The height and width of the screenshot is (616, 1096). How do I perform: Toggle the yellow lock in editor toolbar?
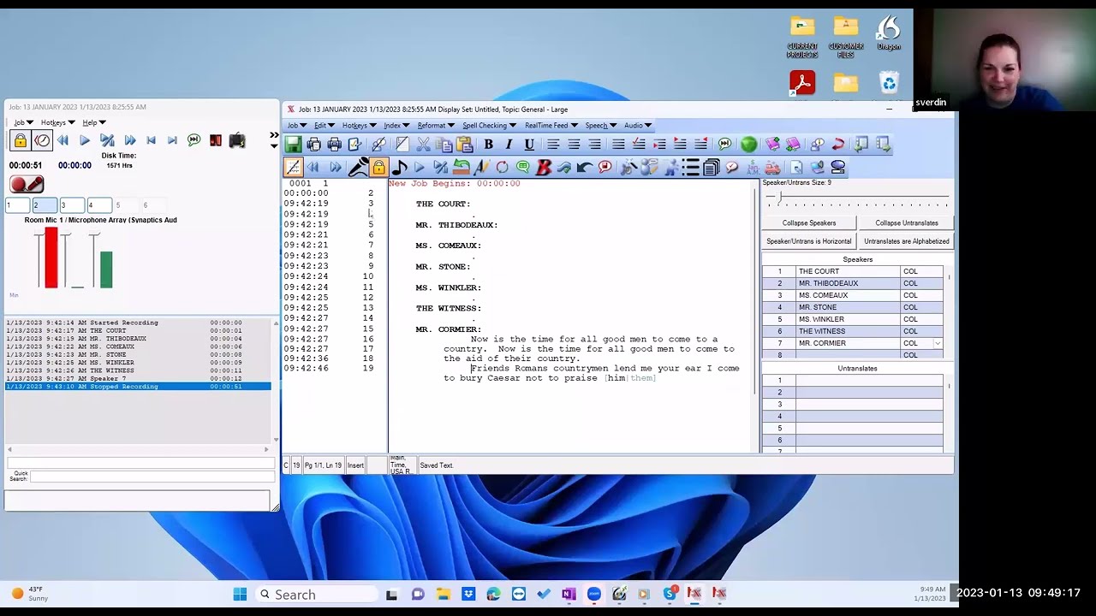point(378,168)
